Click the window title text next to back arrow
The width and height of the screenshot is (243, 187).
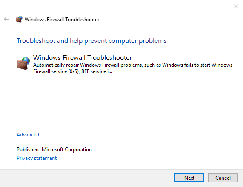point(62,20)
